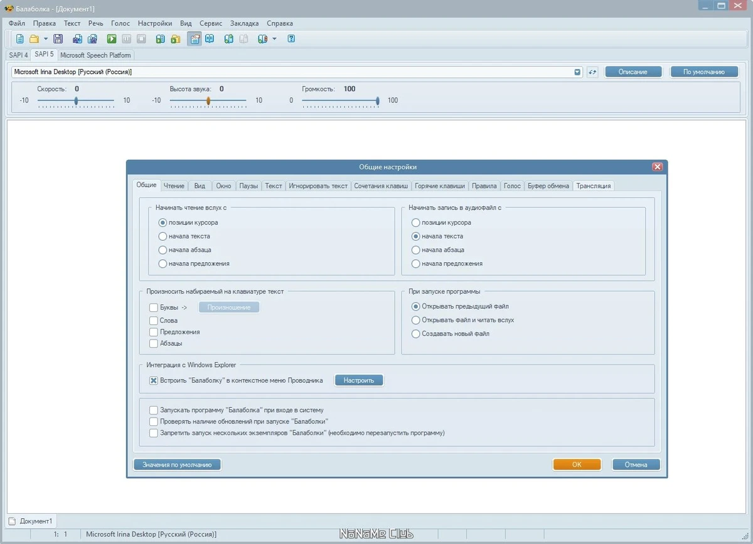
Task: Close the Общие настройки dialog
Action: [657, 167]
